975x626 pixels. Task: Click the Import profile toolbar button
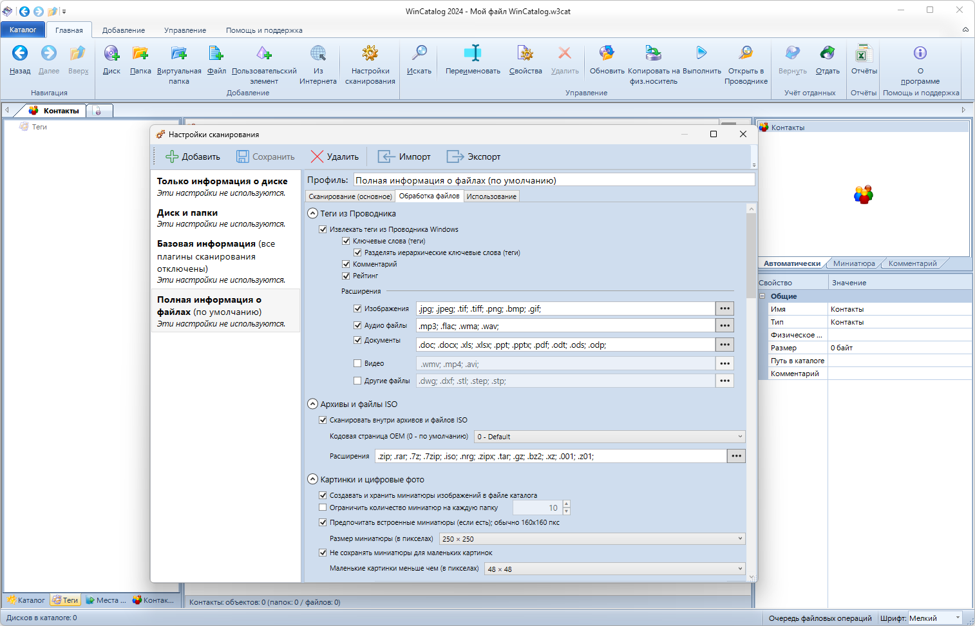tap(404, 156)
